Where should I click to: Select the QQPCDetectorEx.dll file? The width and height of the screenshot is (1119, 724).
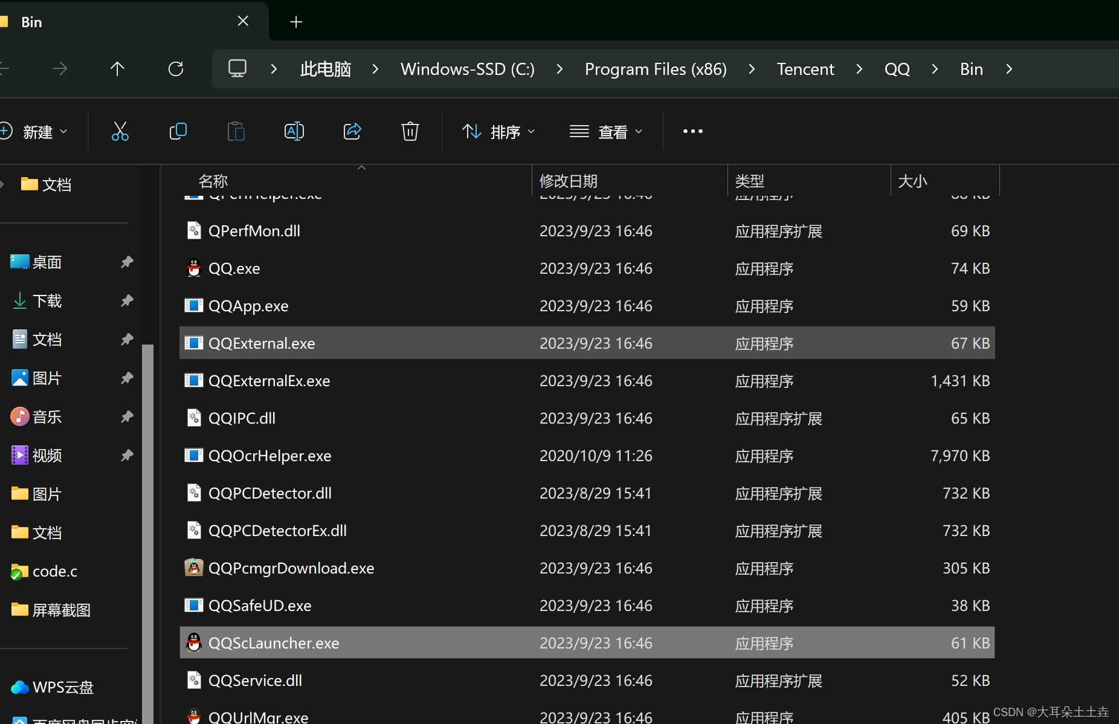(x=587, y=530)
